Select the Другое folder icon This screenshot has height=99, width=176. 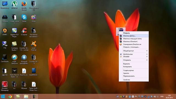[5, 72]
